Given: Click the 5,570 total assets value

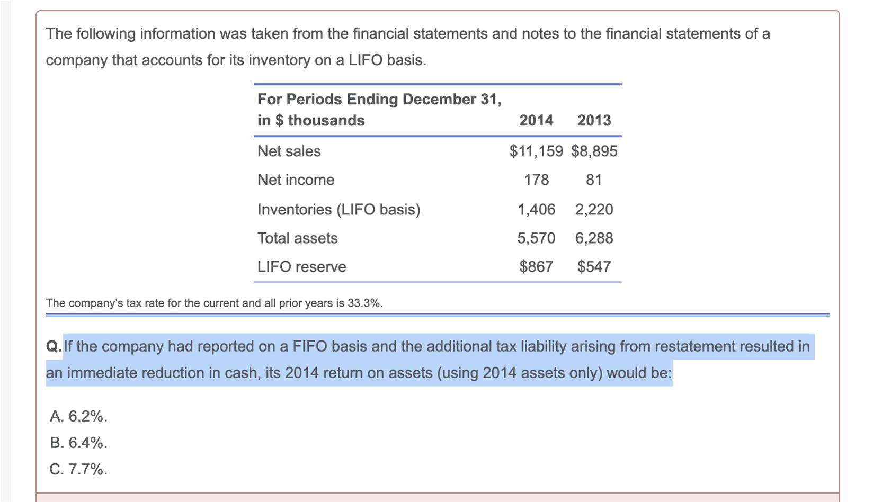Looking at the screenshot, I should [536, 238].
